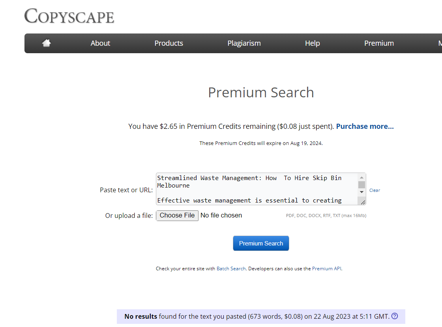The width and height of the screenshot is (442, 327).
Task: Click the Copyscape logo
Action: [69, 16]
